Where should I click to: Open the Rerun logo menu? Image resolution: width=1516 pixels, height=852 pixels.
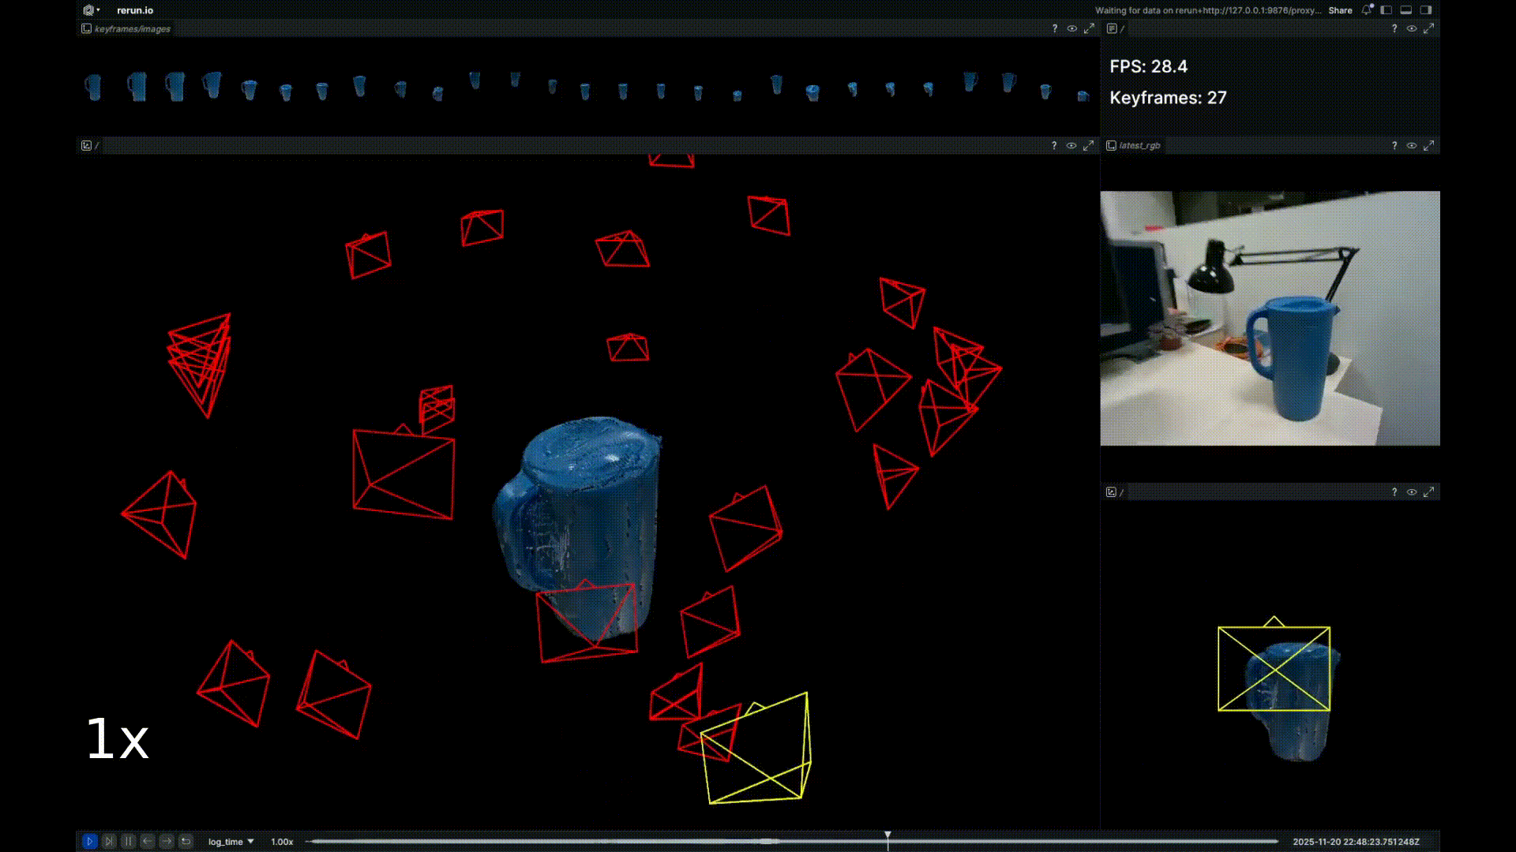coord(91,10)
